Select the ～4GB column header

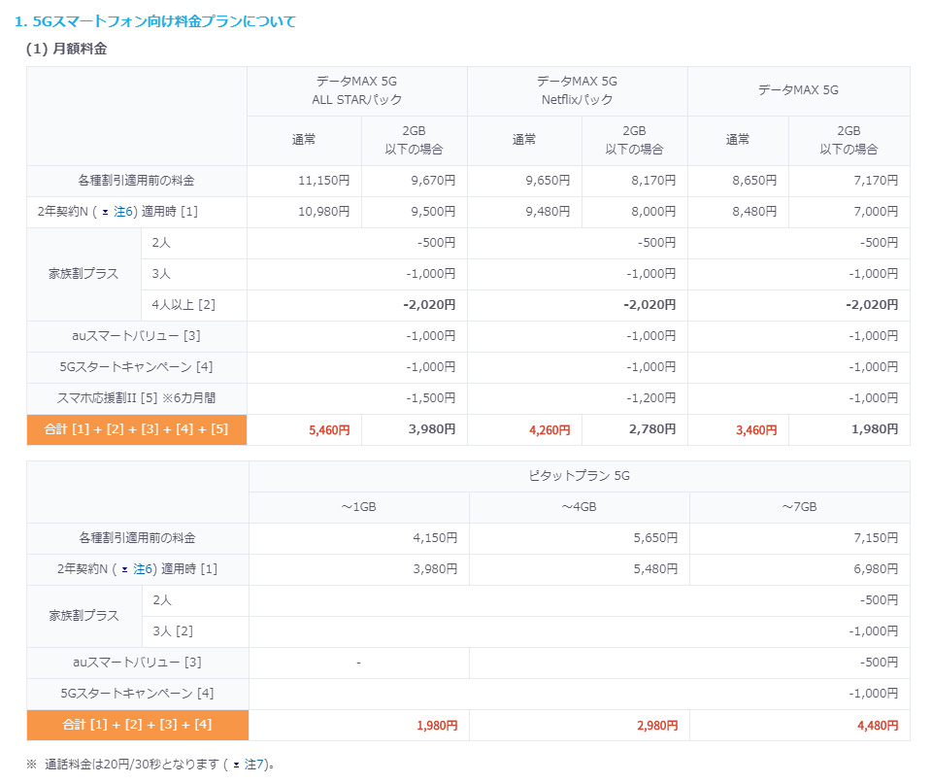pyautogui.click(x=579, y=507)
